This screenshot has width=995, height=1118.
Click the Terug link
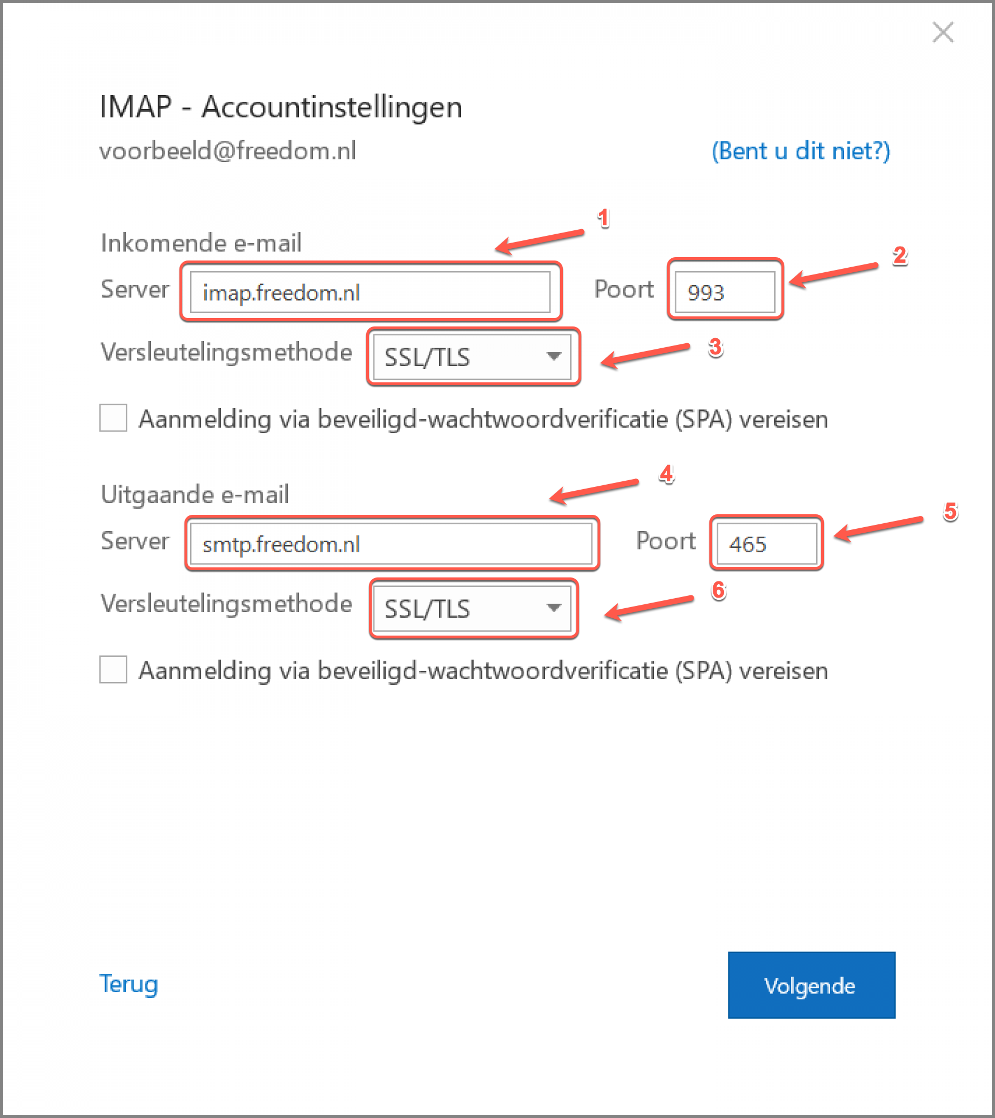coord(128,984)
